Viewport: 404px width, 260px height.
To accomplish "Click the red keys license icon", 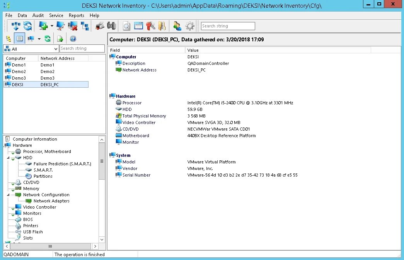I will click(150, 26).
